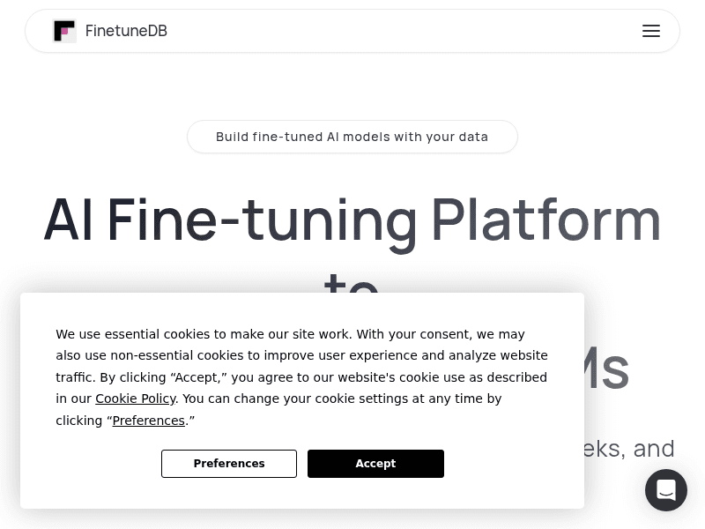Click the word 'to' under the headline
This screenshot has width=705, height=529.
tap(352, 282)
